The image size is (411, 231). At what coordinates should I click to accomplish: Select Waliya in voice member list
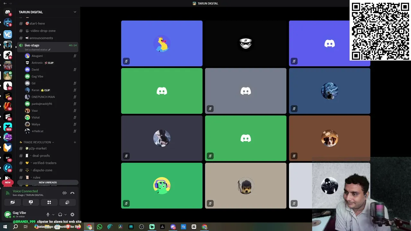[51, 124]
